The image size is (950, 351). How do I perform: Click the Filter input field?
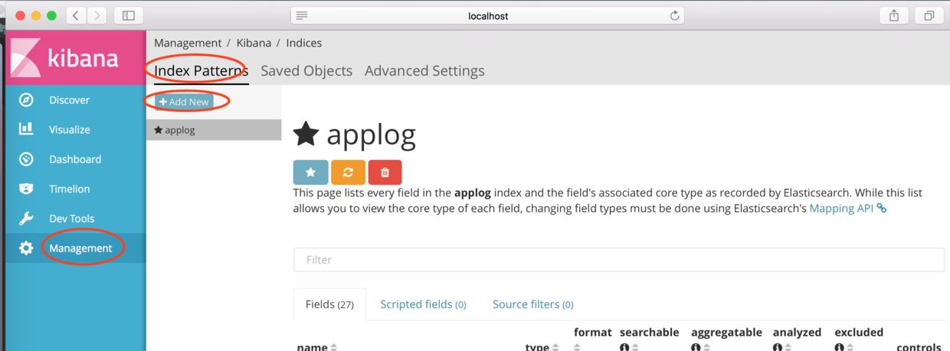[x=619, y=260]
